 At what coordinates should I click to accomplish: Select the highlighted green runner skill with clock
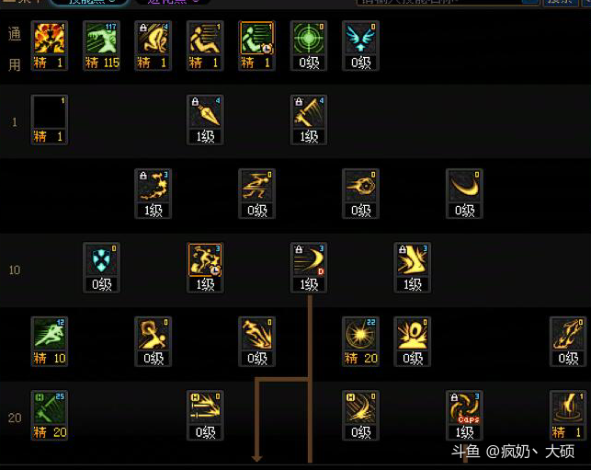pyautogui.click(x=257, y=46)
